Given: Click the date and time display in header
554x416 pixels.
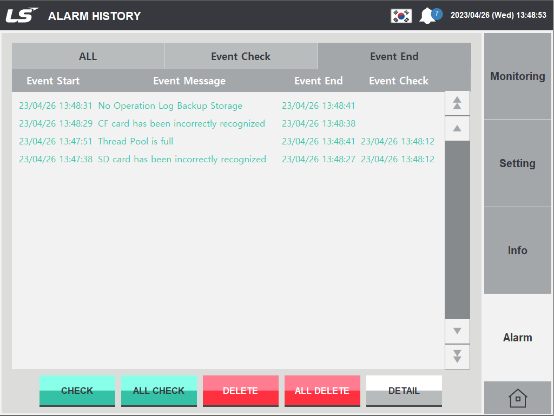Looking at the screenshot, I should (x=498, y=15).
